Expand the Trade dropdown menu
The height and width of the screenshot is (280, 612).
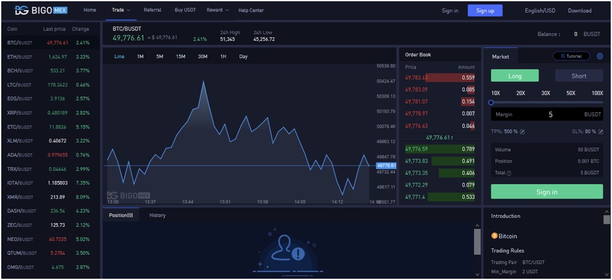coord(121,10)
